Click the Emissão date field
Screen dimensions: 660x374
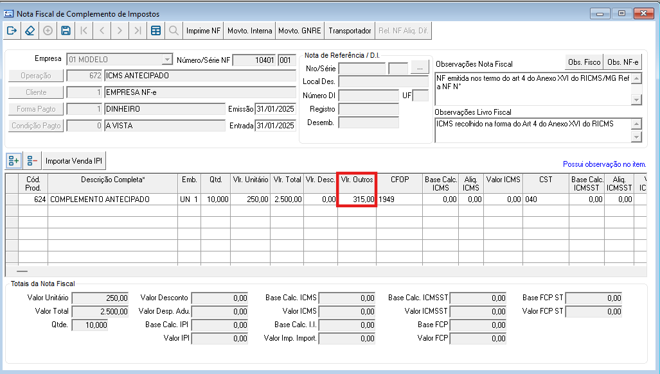pos(275,109)
